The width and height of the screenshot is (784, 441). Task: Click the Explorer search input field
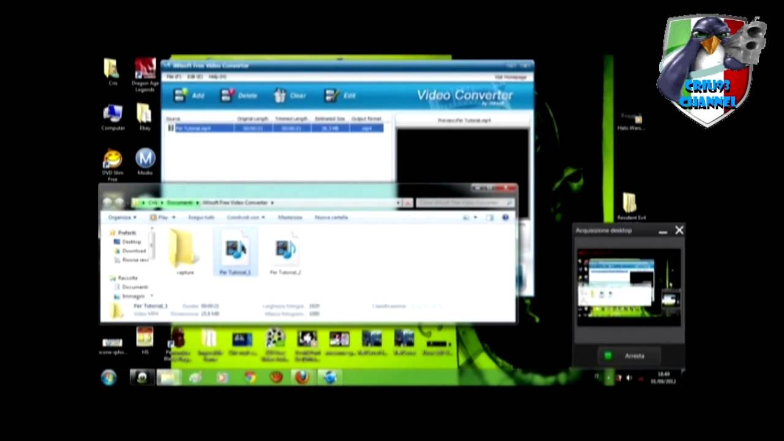coord(465,203)
